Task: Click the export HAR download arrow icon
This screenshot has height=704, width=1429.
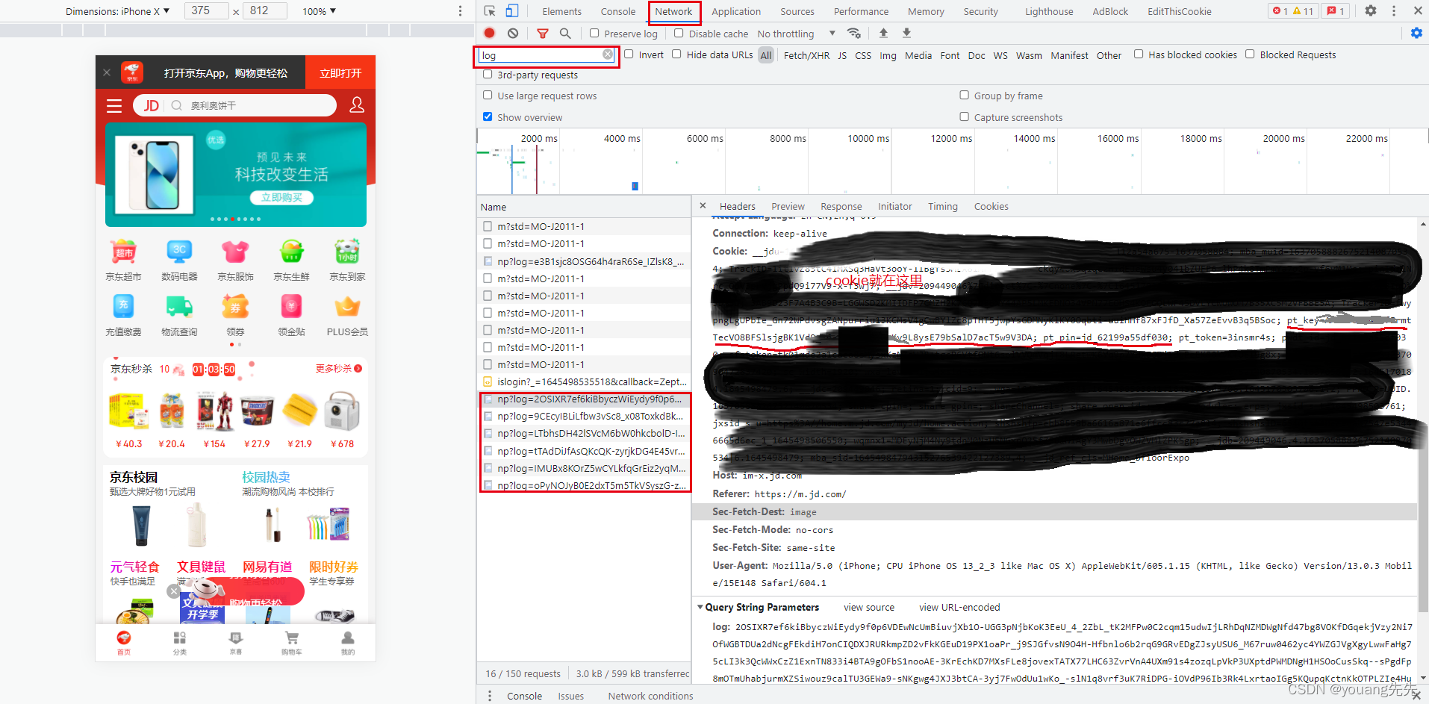Action: pyautogui.click(x=906, y=33)
